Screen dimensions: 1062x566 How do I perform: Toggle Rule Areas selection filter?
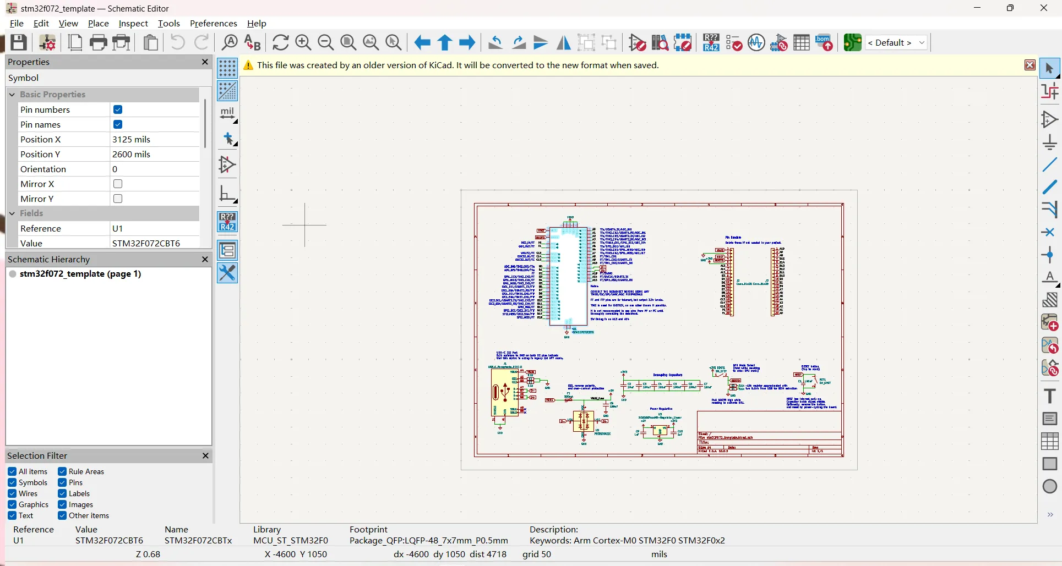point(62,471)
